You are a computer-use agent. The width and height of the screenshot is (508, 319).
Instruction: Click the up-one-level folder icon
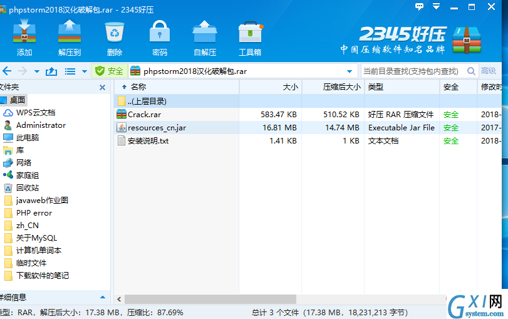51,71
